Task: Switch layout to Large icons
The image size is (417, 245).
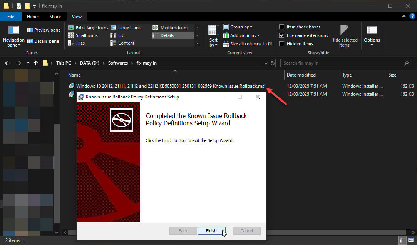Action: coord(126,28)
